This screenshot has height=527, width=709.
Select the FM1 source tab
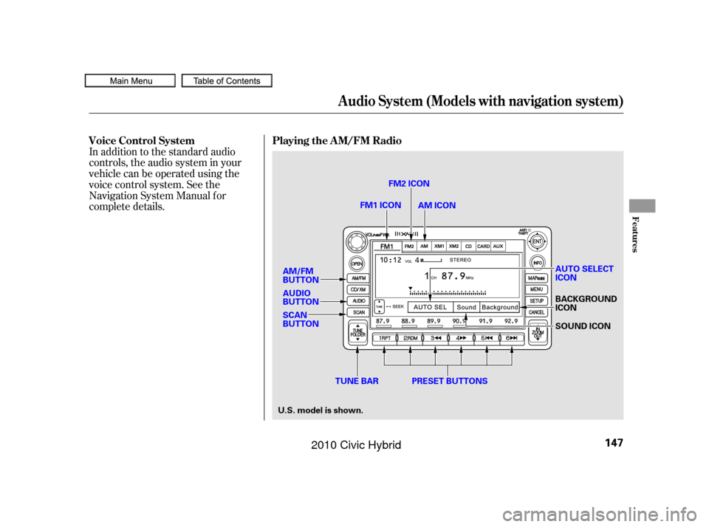coord(386,247)
